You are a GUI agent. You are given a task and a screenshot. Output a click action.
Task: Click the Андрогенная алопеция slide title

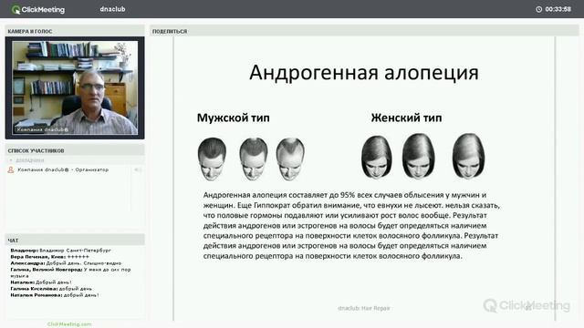(x=364, y=73)
